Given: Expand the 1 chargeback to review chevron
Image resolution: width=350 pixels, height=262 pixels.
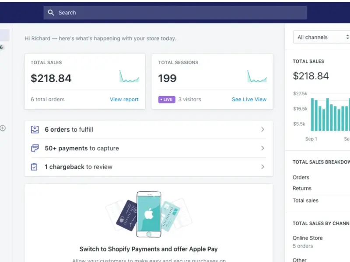Looking at the screenshot, I should point(263,167).
